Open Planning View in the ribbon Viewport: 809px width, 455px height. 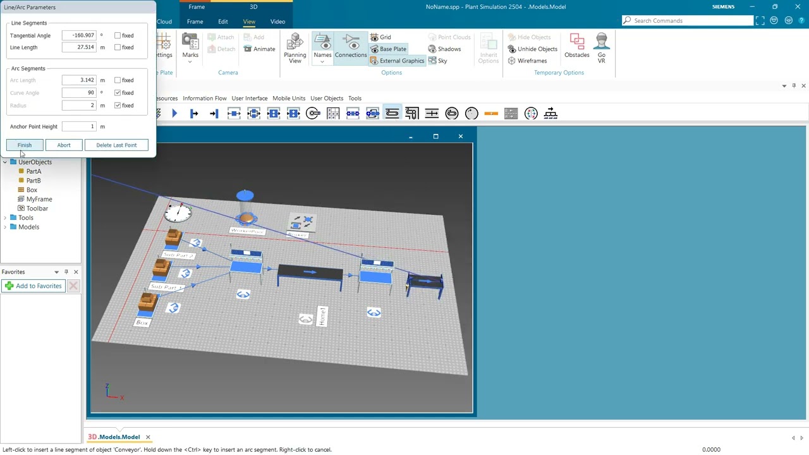point(295,48)
